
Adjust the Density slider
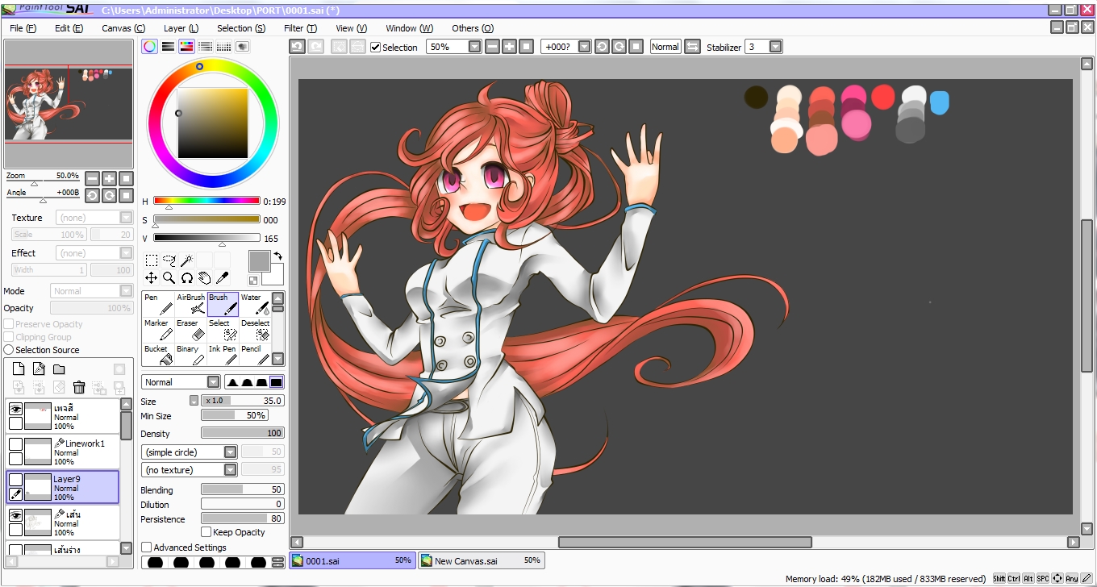point(242,433)
